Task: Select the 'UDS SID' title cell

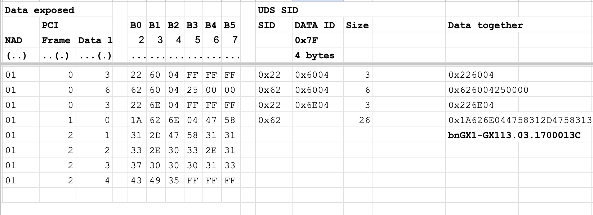Action: 278,10
